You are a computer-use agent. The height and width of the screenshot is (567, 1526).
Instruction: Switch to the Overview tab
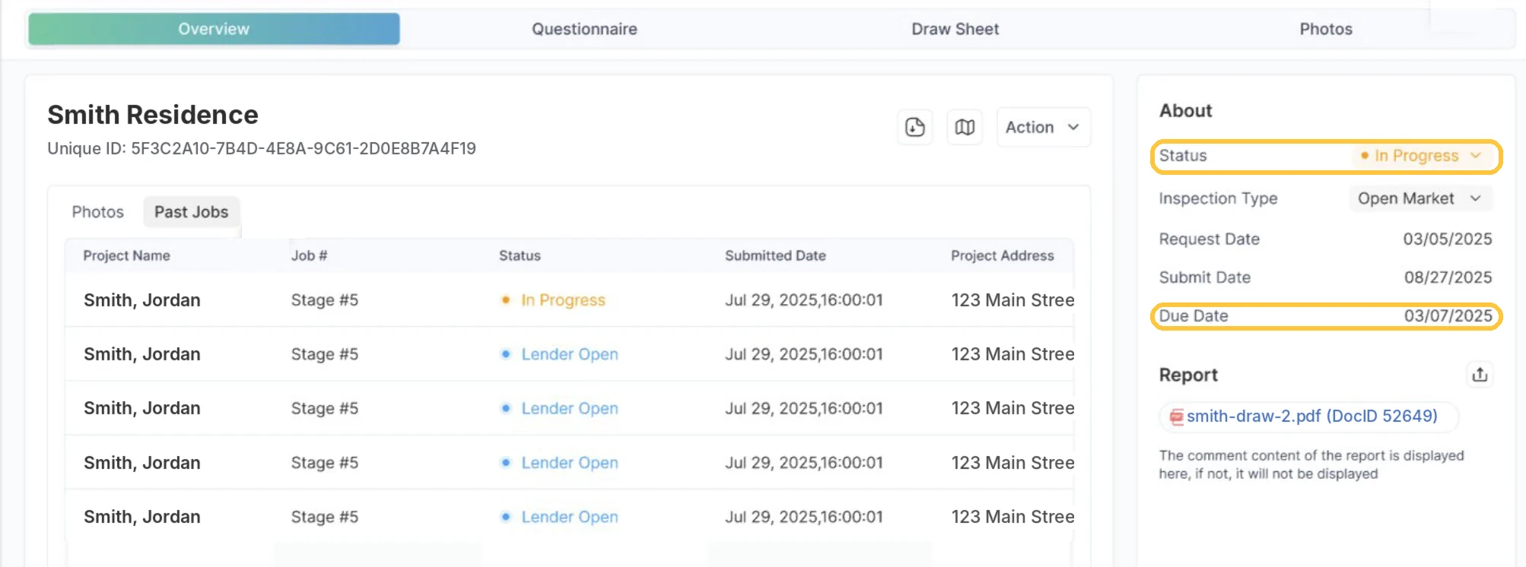214,29
